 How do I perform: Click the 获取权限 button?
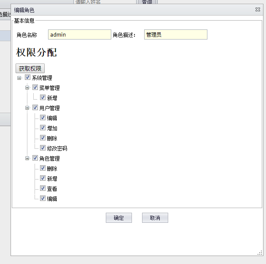pos(30,69)
